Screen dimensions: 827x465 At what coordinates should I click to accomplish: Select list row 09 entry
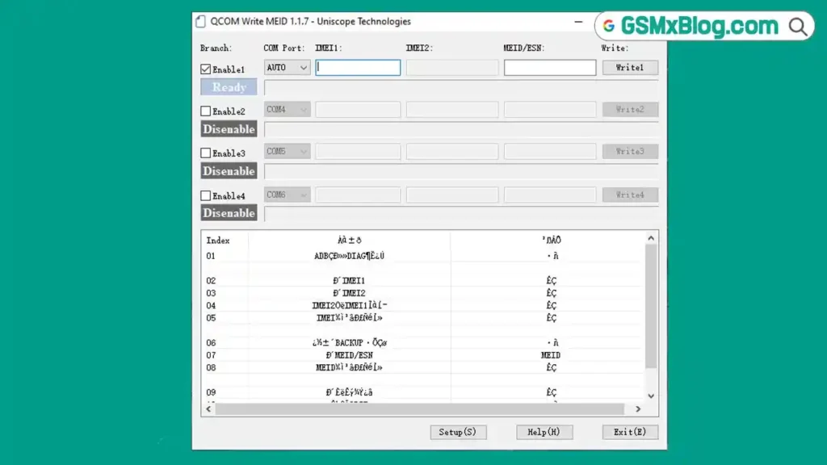[x=423, y=392]
